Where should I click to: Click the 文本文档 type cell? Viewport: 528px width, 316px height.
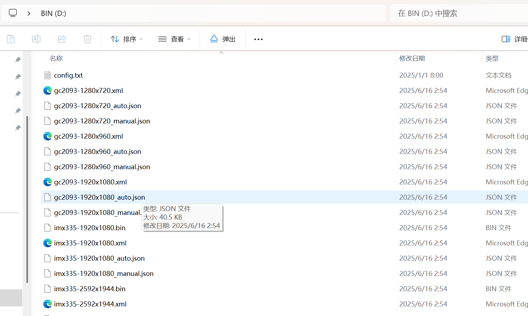498,75
